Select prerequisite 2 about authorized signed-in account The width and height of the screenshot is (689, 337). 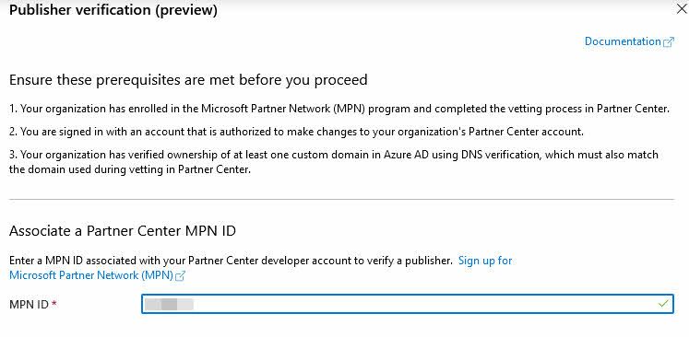(x=296, y=132)
